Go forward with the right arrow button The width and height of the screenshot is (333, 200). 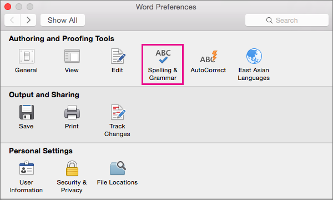coord(28,20)
